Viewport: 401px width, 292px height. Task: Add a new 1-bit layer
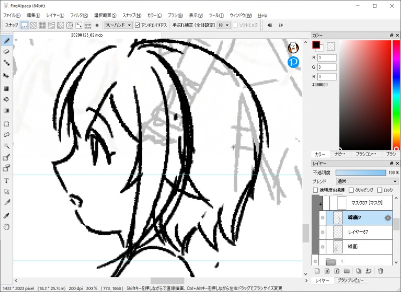click(337, 271)
